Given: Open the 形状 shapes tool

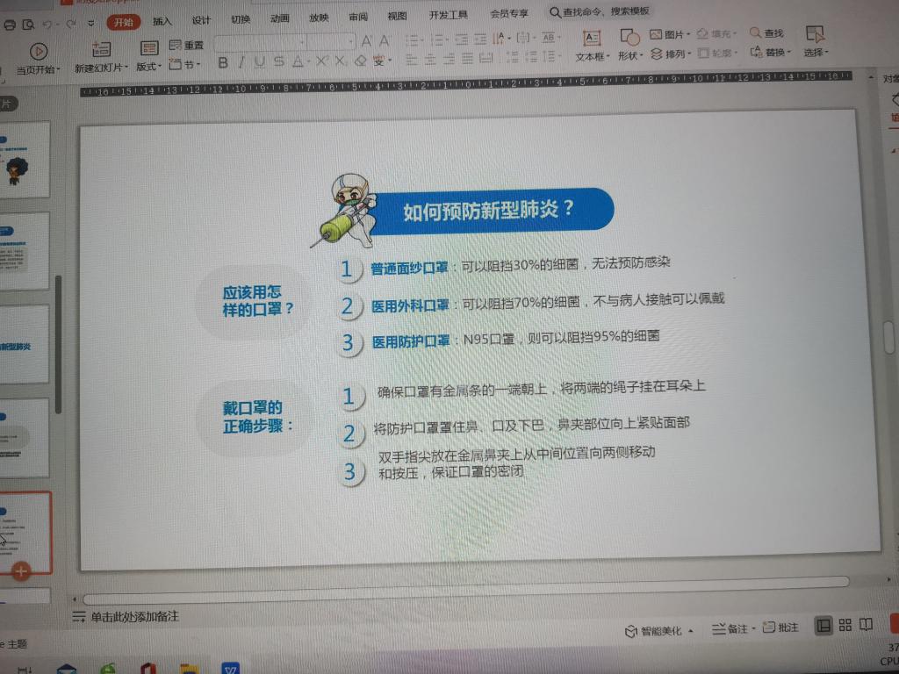Looking at the screenshot, I should [629, 38].
